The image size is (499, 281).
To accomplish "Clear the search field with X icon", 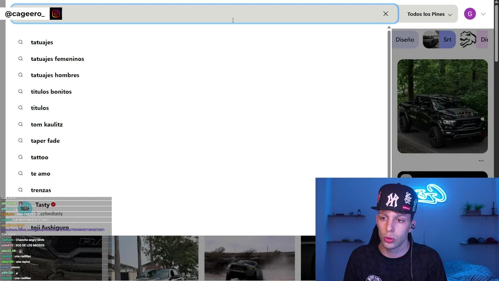I will tap(386, 14).
